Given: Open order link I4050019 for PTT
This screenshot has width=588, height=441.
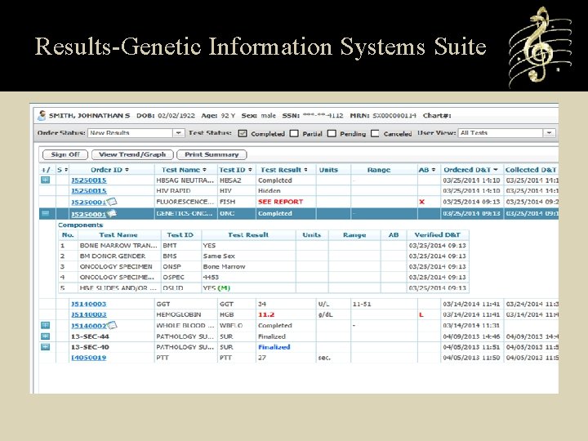Looking at the screenshot, I should 89,358.
